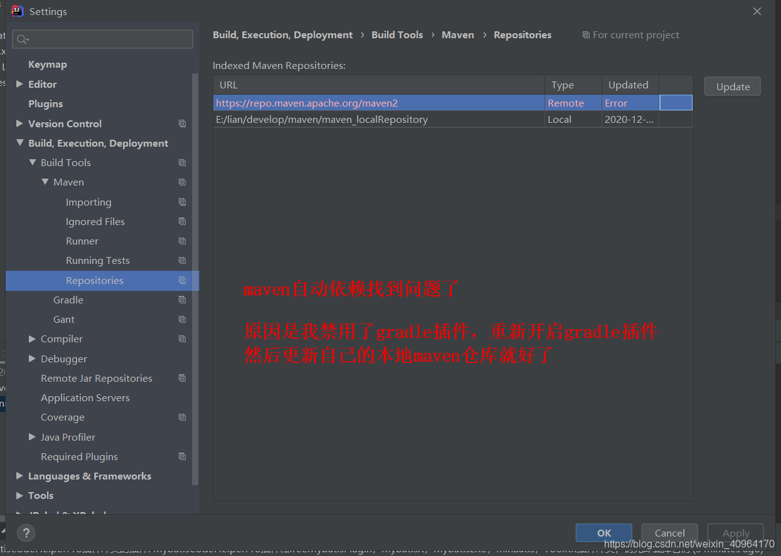Collapse the Build Tools node
781x556 pixels.
pos(32,162)
